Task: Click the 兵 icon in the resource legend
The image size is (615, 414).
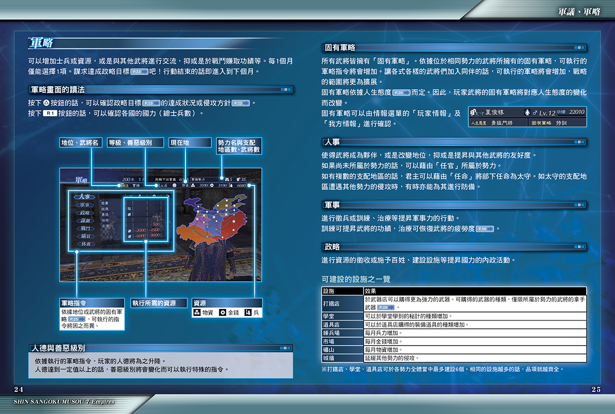Action: click(x=248, y=312)
